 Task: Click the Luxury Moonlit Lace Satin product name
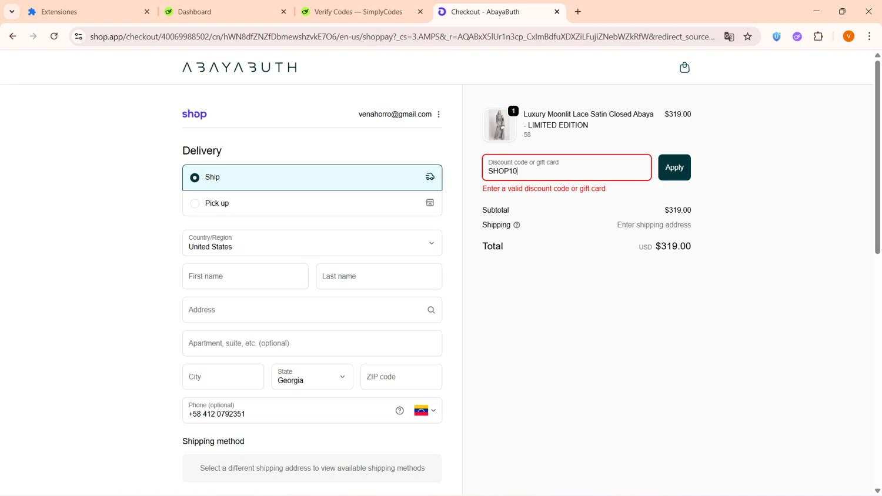click(589, 119)
